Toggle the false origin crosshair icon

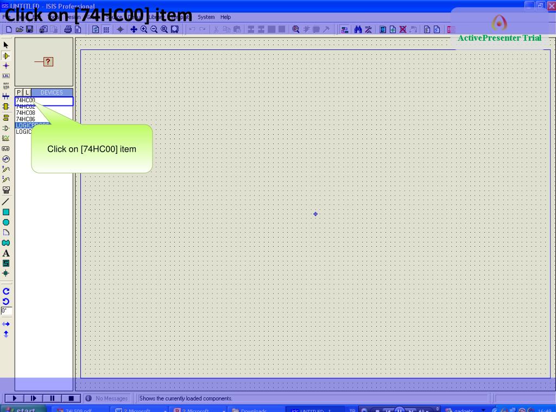tap(120, 29)
